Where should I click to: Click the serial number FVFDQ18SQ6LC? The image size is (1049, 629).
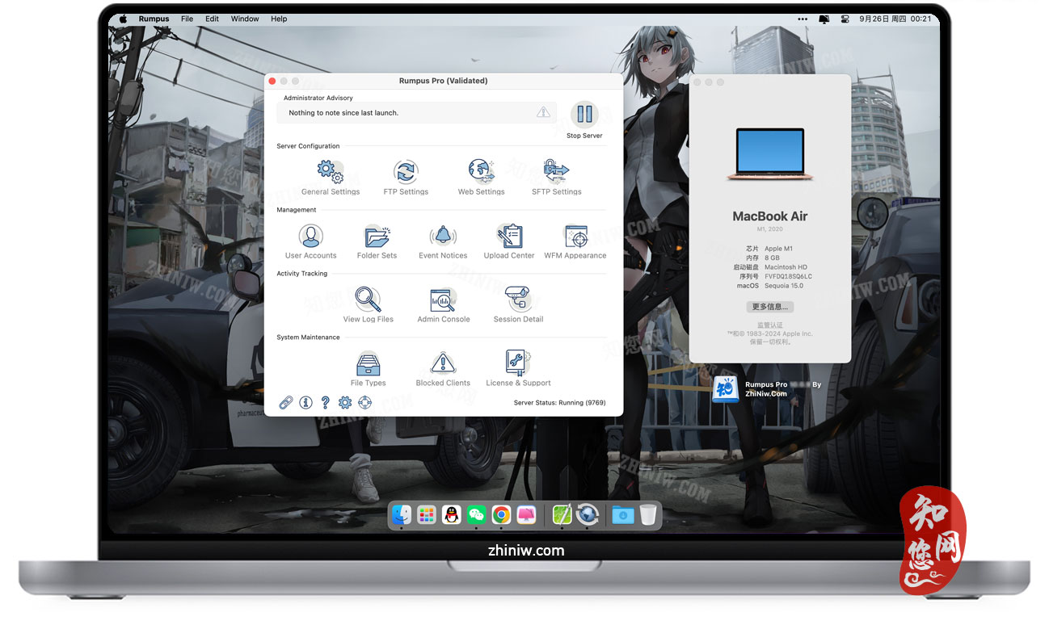coord(788,276)
